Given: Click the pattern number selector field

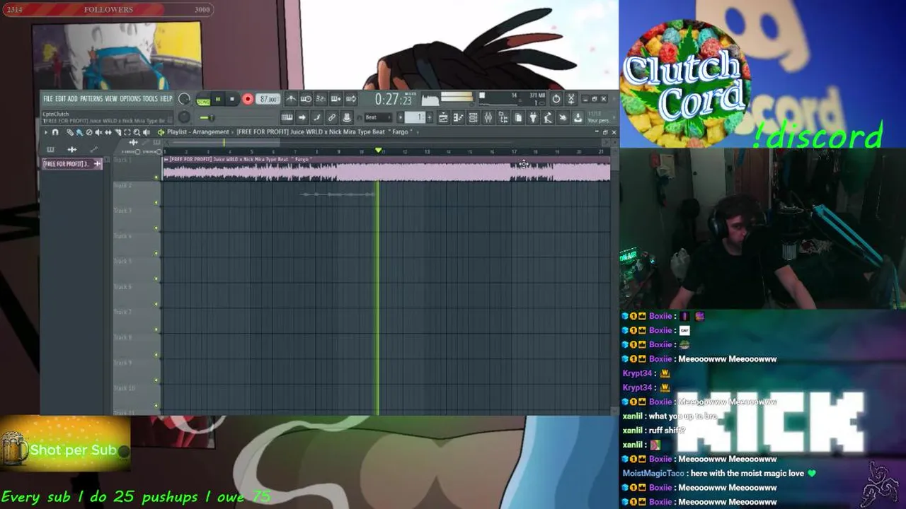Looking at the screenshot, I should coord(415,117).
